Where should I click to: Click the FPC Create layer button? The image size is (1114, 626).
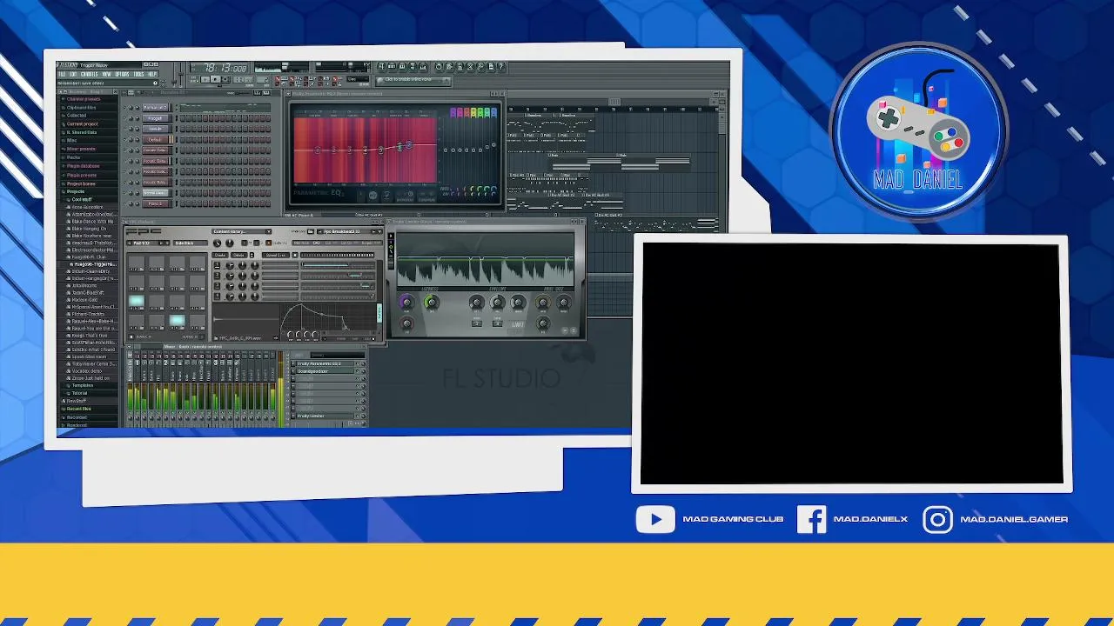(220, 255)
